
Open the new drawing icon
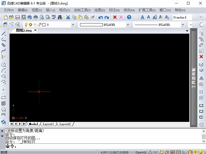(x=5, y=17)
